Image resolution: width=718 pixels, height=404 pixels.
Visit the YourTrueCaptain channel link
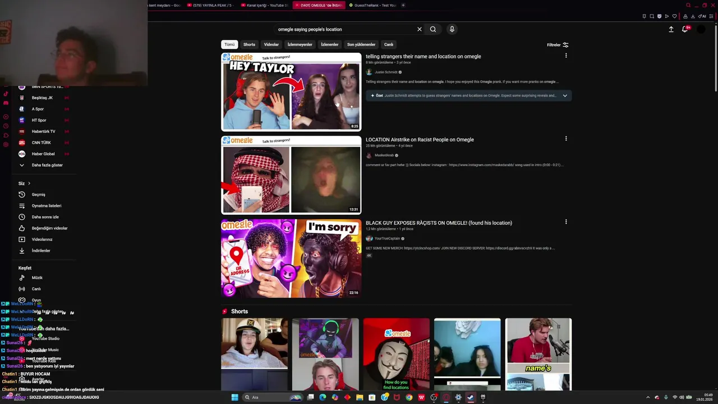click(387, 238)
